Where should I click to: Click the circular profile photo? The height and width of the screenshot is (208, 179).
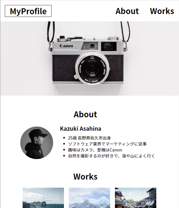tap(37, 143)
